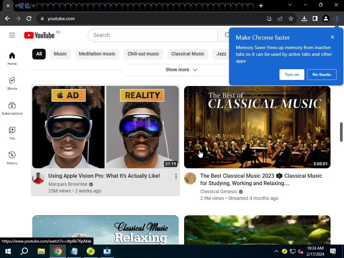Open Classical Genesis channel avatar
This screenshot has height=258, width=344.
(190, 178)
